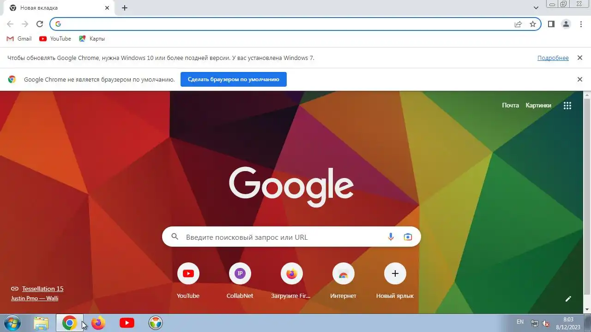
Task: Open the CollabNet shortcut tile
Action: 240,281
